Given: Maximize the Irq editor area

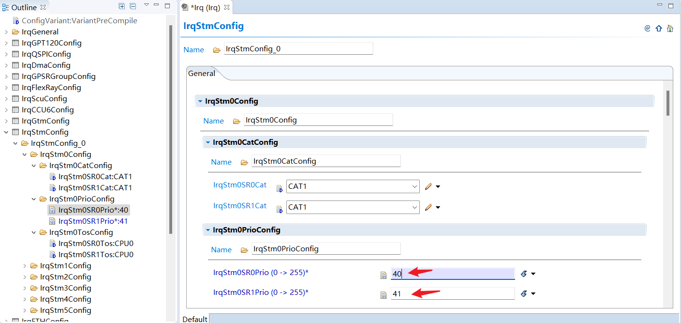Looking at the screenshot, I should (x=671, y=6).
